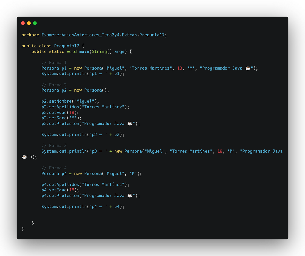Screen dimensions: 305x256
Task: Click the red close window dot
Action: [23, 23]
